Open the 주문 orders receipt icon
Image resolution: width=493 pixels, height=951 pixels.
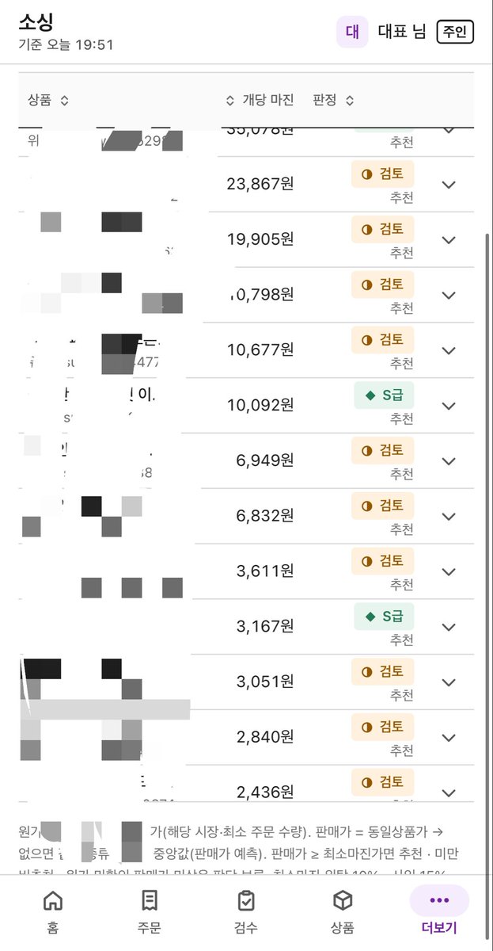pyautogui.click(x=149, y=900)
